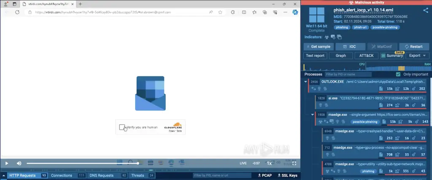432x180 pixels.
Task: Refresh the Edge browser page
Action: click(17, 12)
